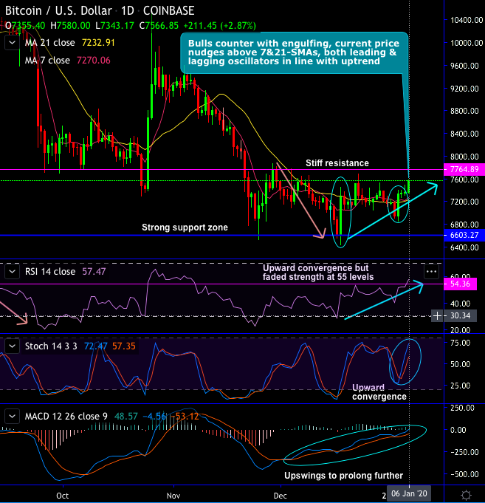Click the +211.45 (+2.87%) change value
The width and height of the screenshot is (485, 503).
[219, 26]
